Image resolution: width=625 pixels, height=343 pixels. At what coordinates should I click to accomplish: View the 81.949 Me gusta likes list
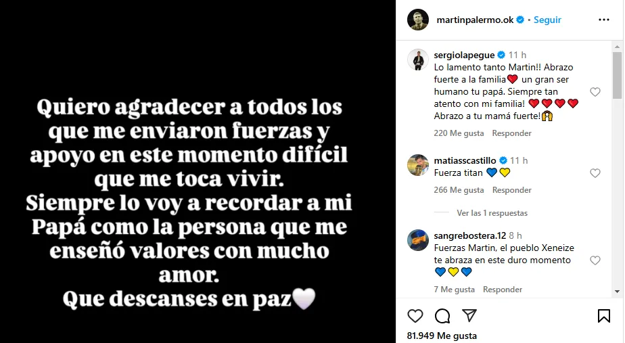442,336
